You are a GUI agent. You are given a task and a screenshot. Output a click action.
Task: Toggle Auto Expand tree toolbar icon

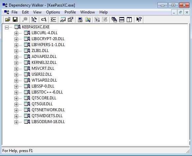click(34, 19)
